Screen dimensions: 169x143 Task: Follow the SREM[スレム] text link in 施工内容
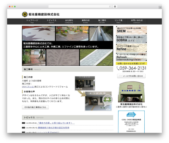coord(28,87)
